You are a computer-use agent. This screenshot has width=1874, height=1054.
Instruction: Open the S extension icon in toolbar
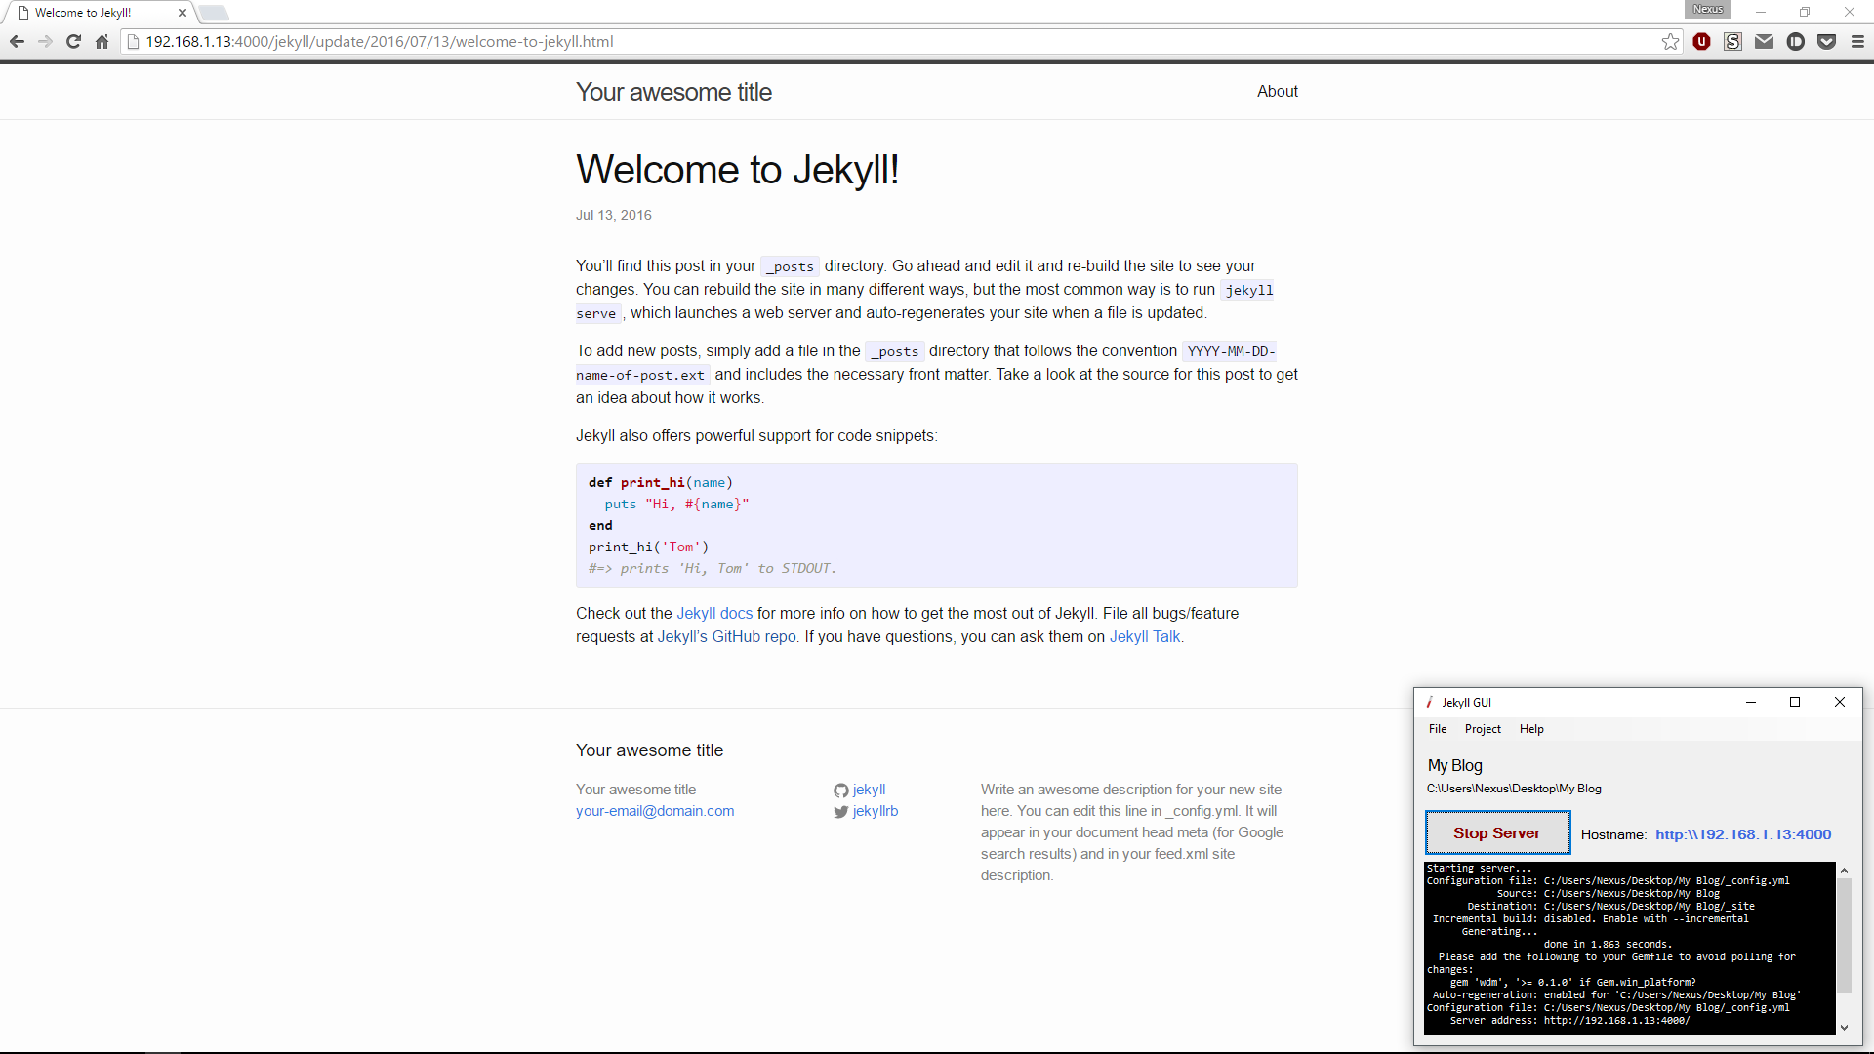pyautogui.click(x=1732, y=42)
